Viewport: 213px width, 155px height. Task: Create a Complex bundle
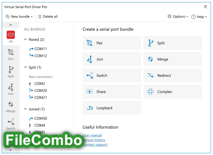(x=172, y=92)
